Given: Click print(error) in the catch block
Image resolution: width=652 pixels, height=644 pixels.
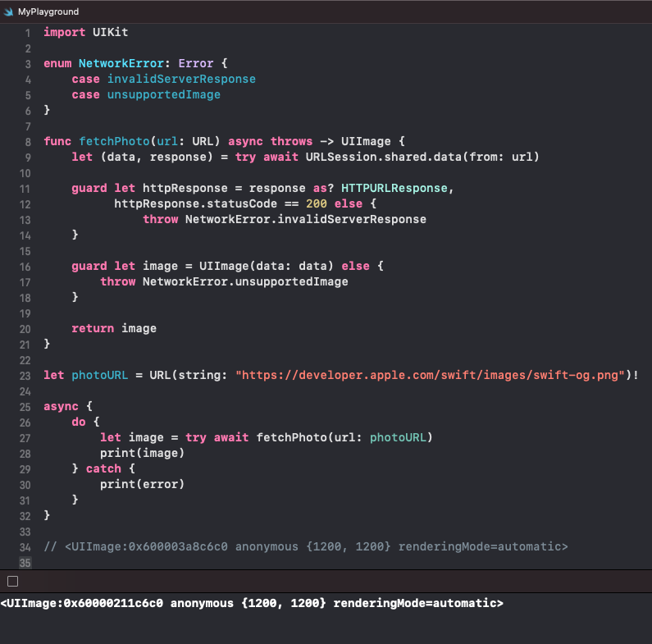Looking at the screenshot, I should (x=142, y=484).
